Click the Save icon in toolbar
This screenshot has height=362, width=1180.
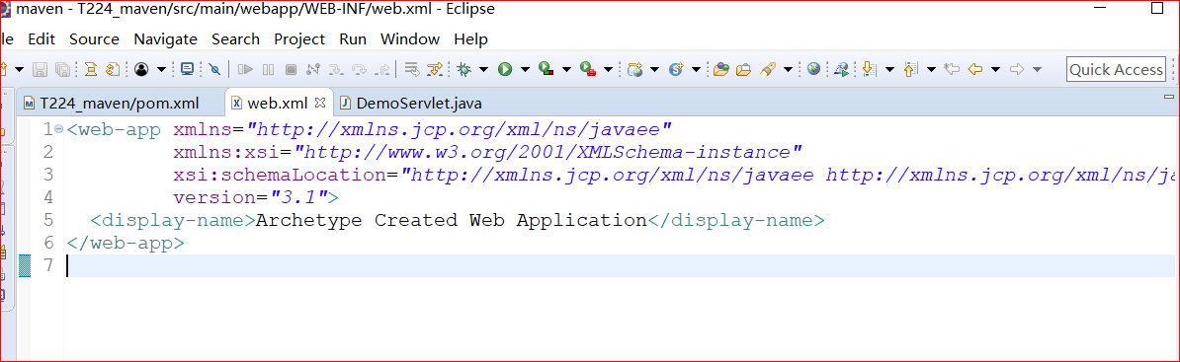coord(41,70)
